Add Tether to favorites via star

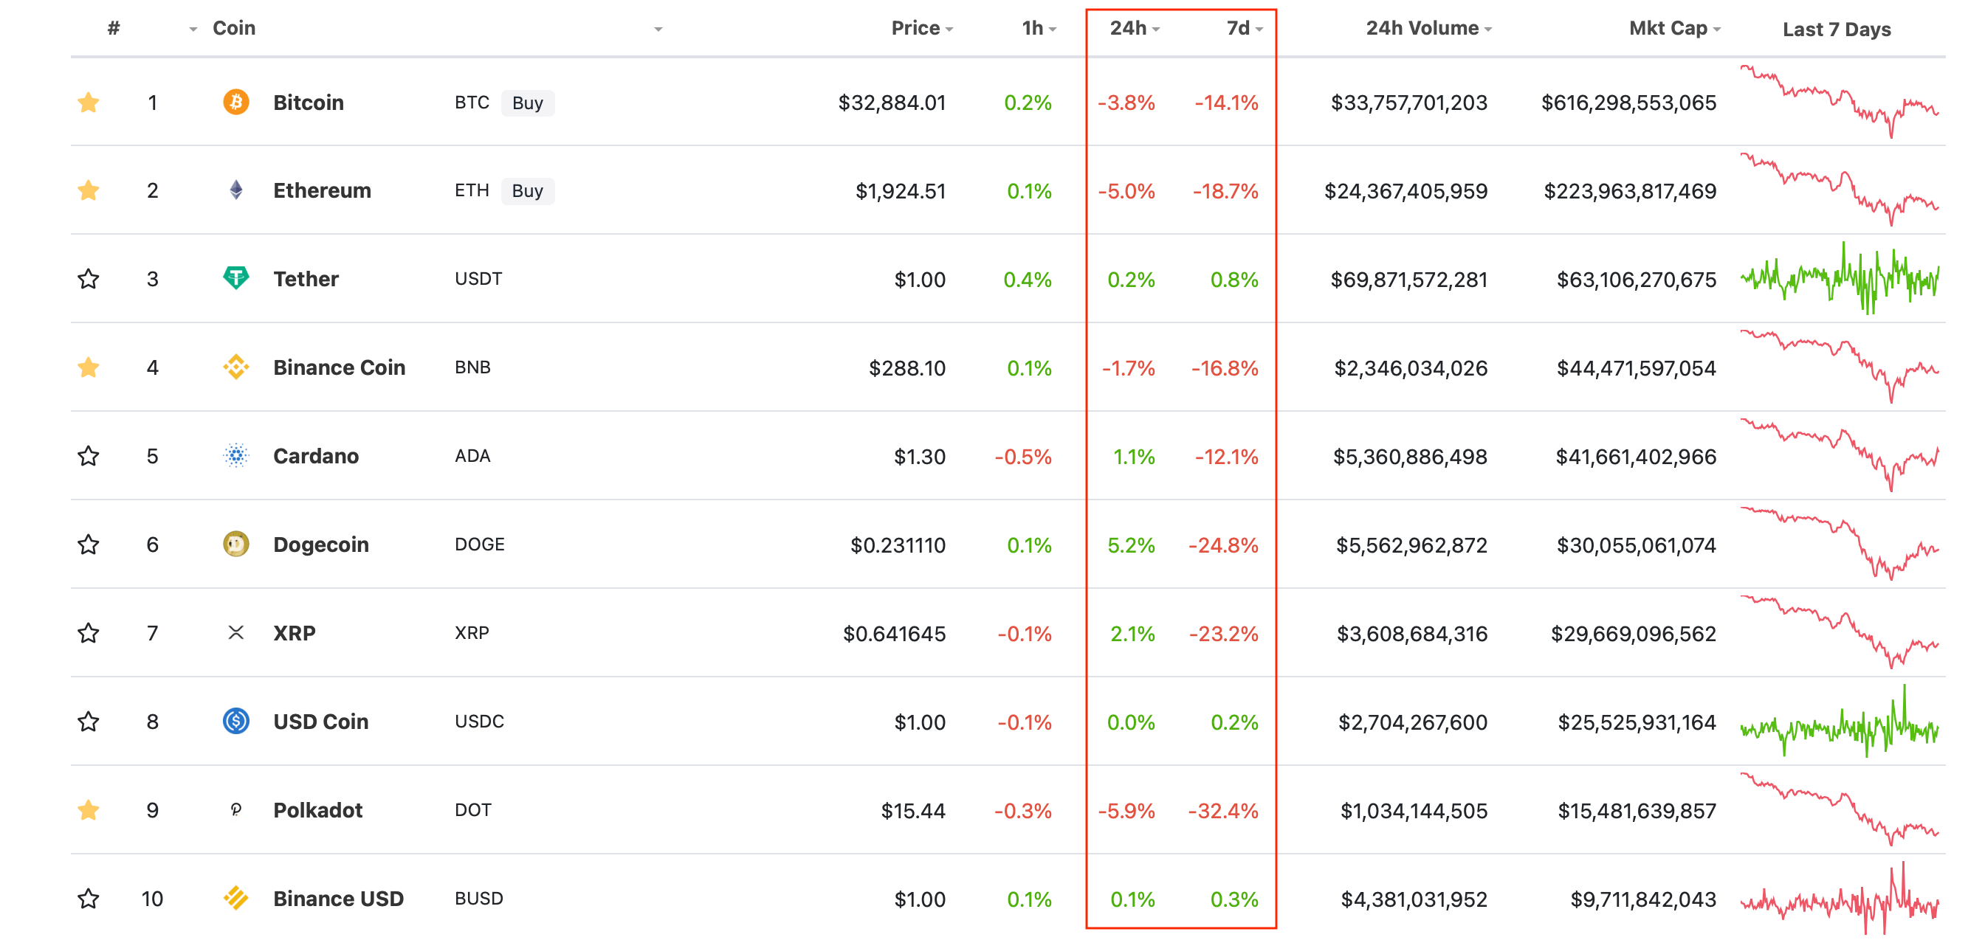pos(89,278)
